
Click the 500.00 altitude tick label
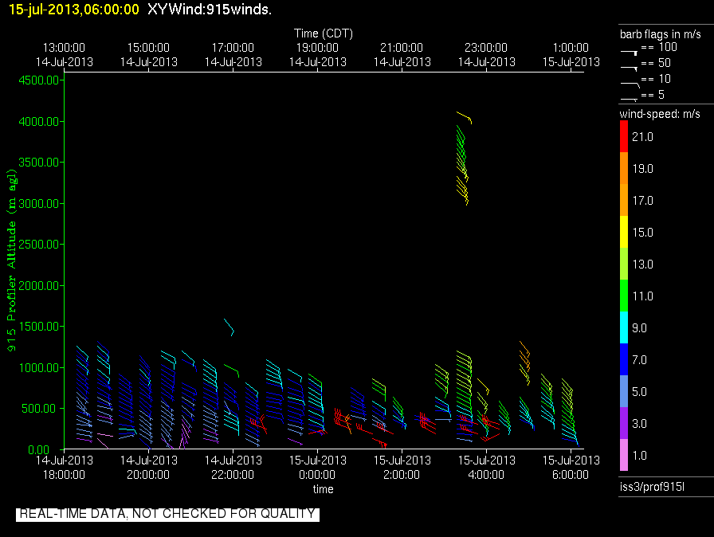pos(41,409)
